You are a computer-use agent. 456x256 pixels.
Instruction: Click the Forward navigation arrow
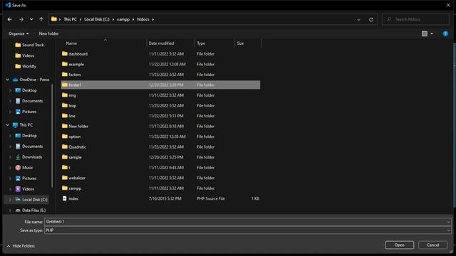click(21, 19)
